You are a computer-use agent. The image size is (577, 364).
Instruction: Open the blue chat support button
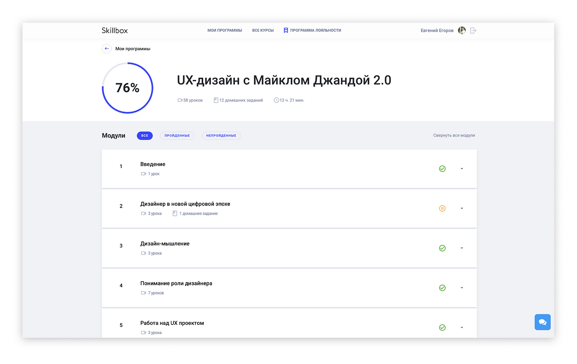click(x=542, y=322)
